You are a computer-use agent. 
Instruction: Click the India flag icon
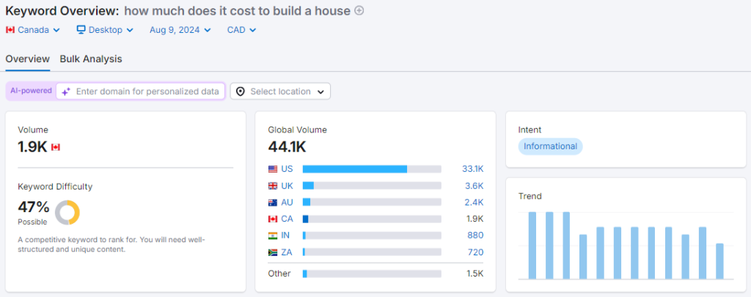click(273, 236)
